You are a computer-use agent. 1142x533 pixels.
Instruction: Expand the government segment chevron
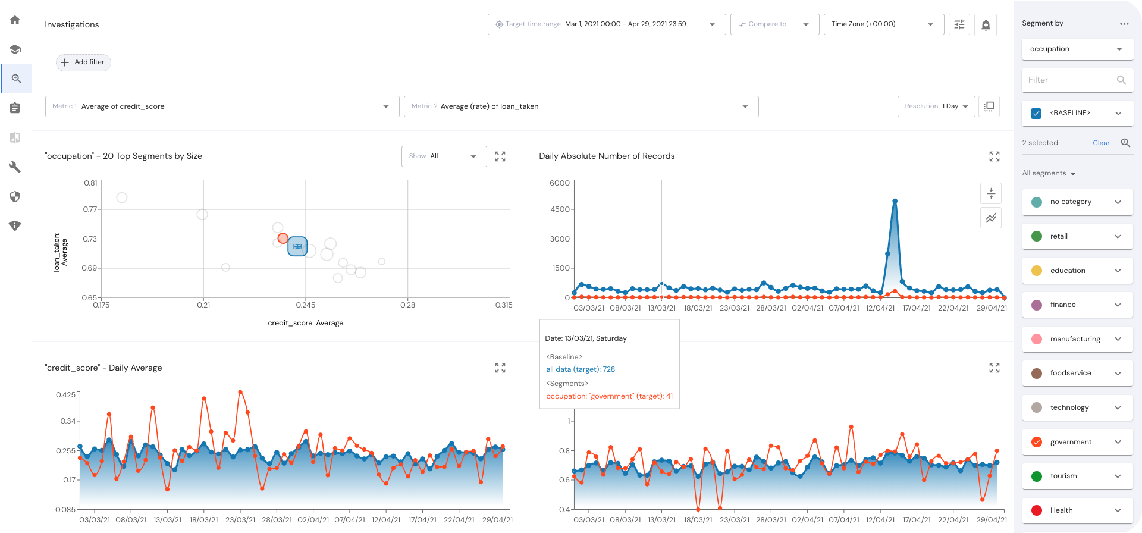tap(1118, 442)
